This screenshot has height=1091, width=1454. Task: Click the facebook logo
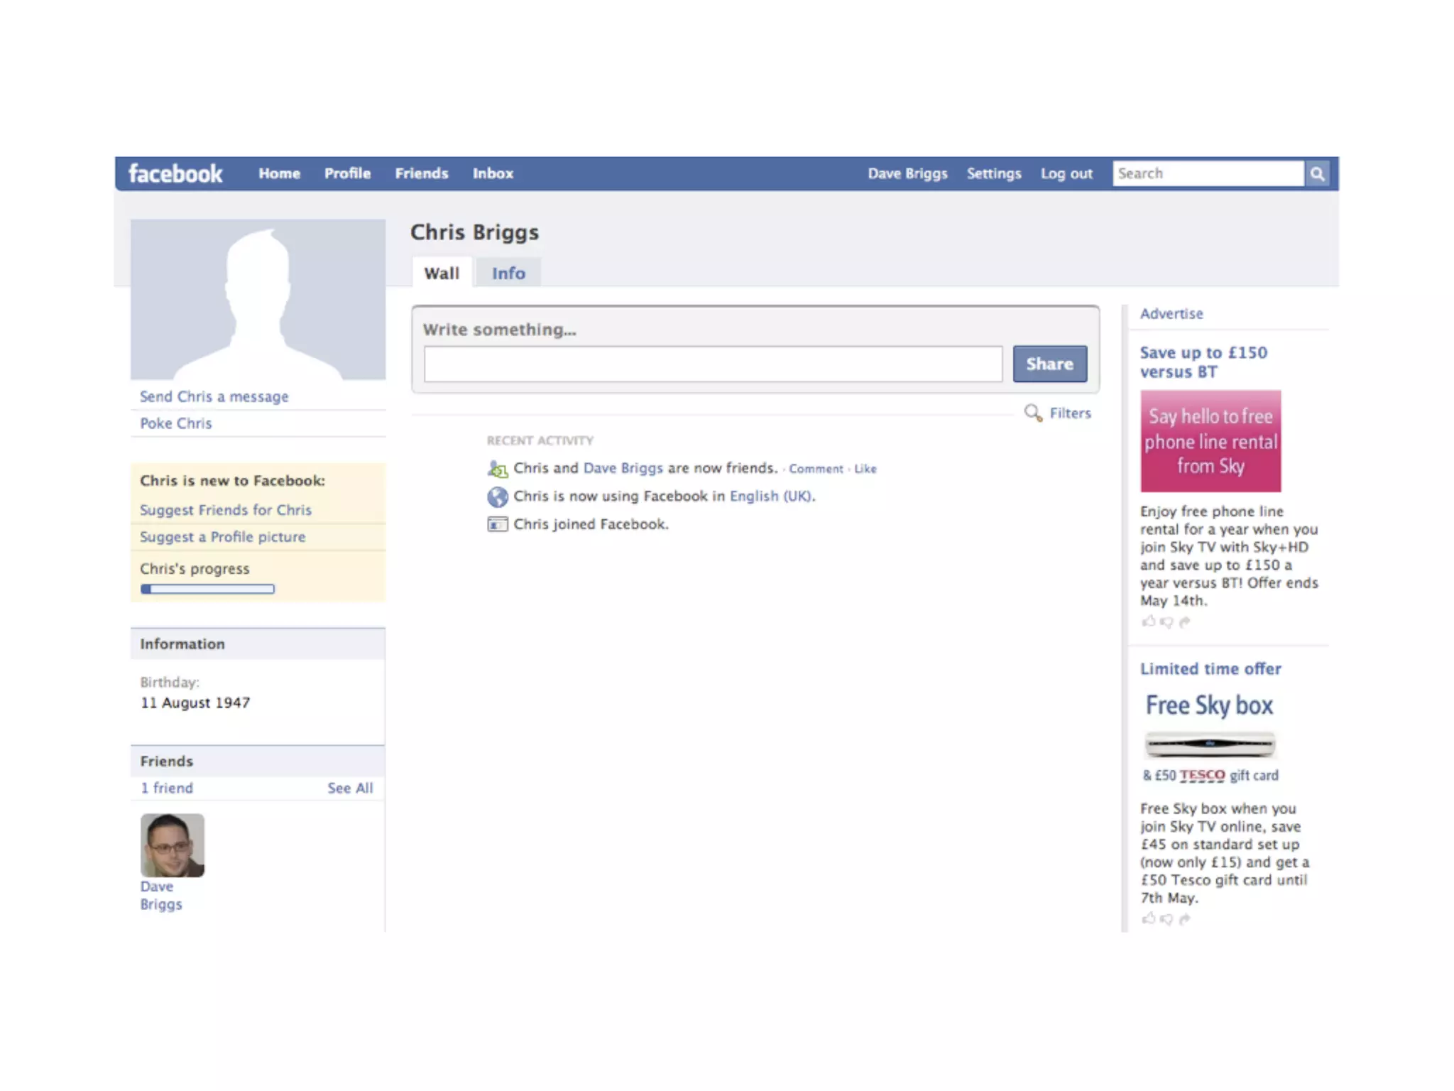pyautogui.click(x=175, y=173)
